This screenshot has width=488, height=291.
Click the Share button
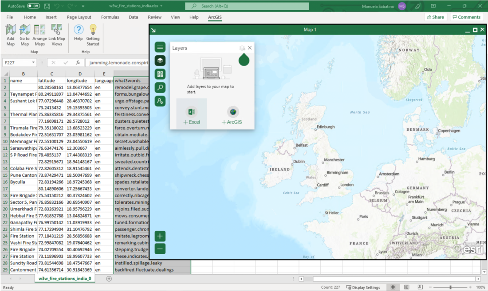point(435,17)
